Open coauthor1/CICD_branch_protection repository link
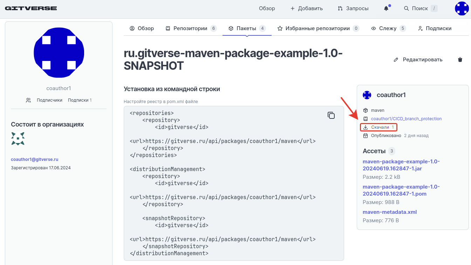This screenshot has height=265, width=471. [406, 119]
